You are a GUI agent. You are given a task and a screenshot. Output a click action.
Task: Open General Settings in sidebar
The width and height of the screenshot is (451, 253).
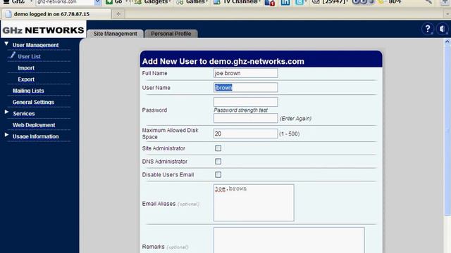(33, 102)
